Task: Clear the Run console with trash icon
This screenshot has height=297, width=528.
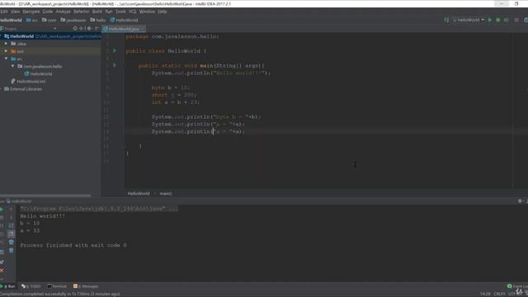Action: click(11, 251)
